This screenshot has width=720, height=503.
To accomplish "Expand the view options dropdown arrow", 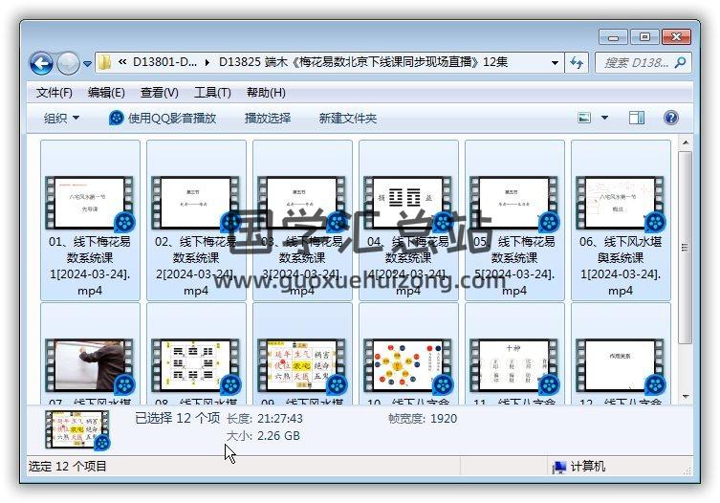I will pos(604,118).
